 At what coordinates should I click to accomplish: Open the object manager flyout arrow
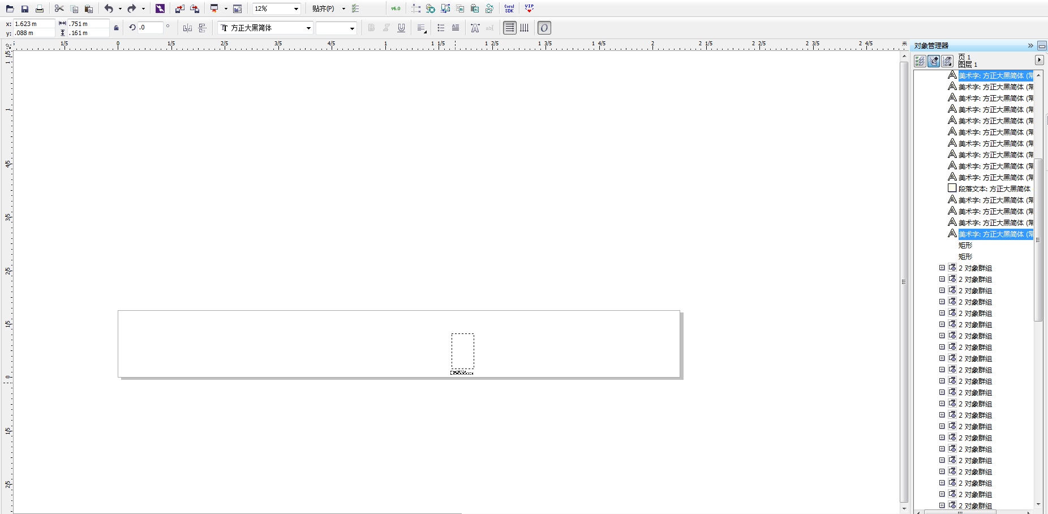(1039, 60)
